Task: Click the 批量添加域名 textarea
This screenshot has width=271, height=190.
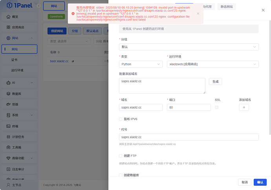Action: click(x=162, y=86)
